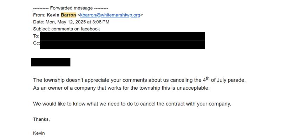Image resolution: width=281 pixels, height=140 pixels.
Task: Open the kbarron@whitemarshtwp.org email link
Action: coord(110,15)
